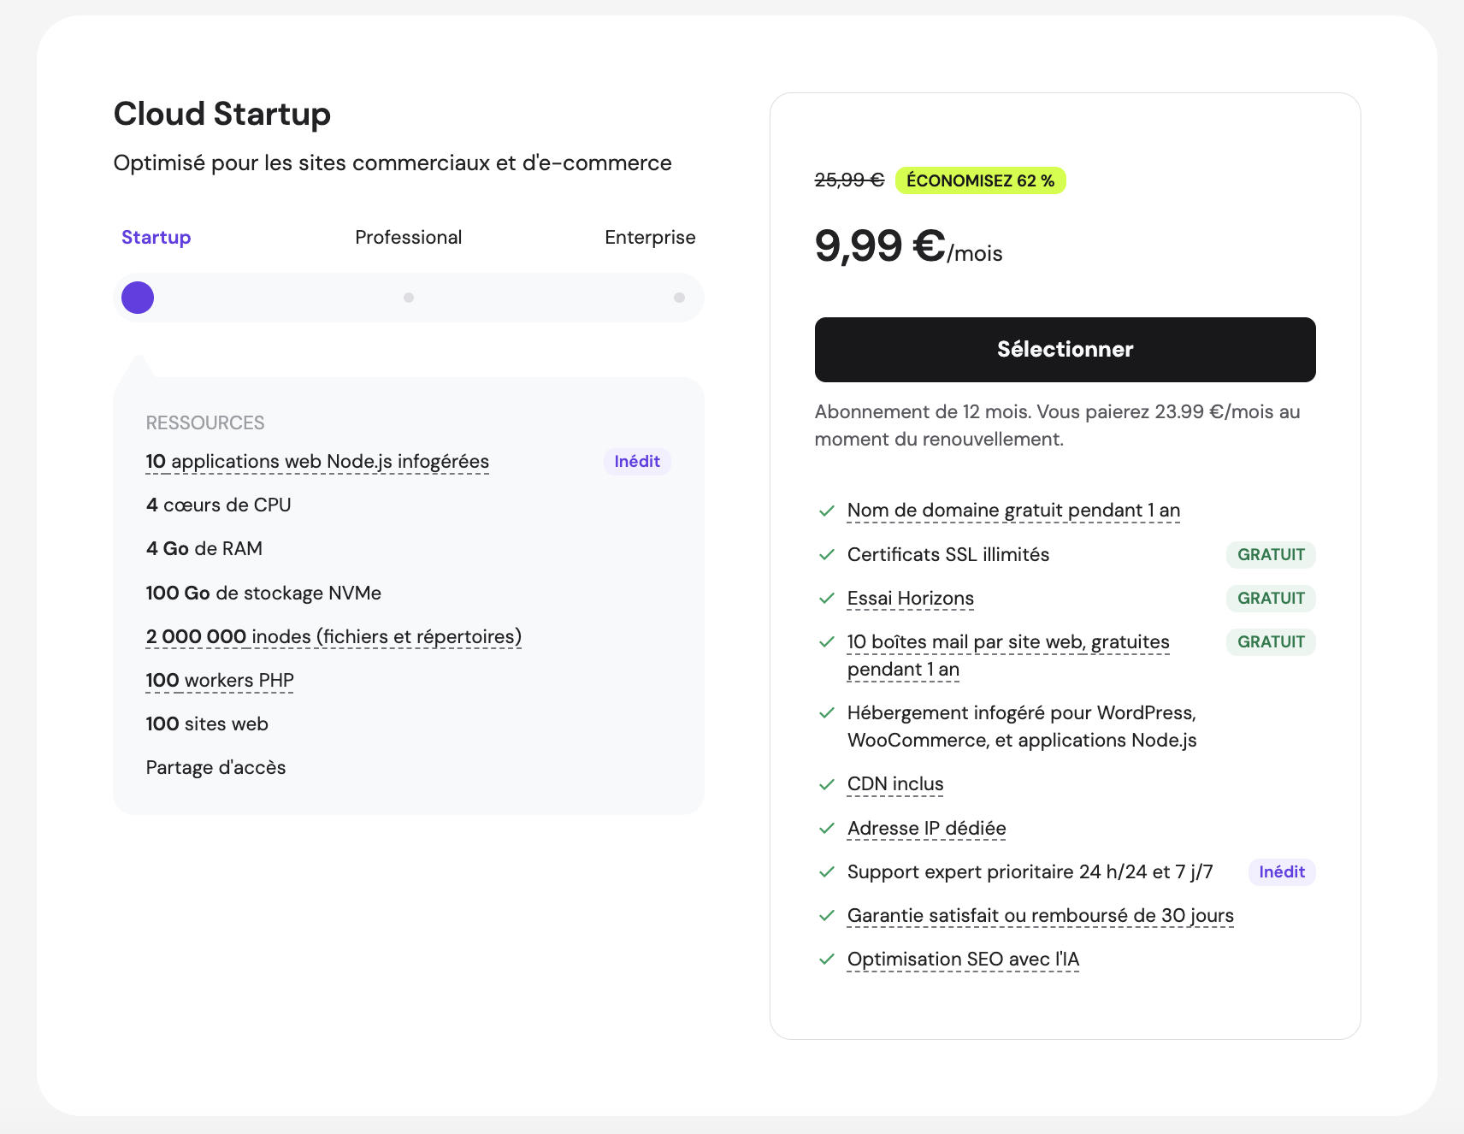
Task: Switch to the Professional plan tab
Action: tap(408, 237)
